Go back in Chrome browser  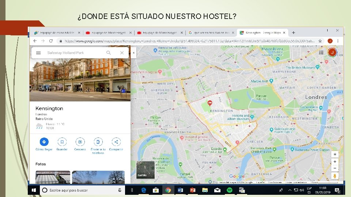(35, 41)
